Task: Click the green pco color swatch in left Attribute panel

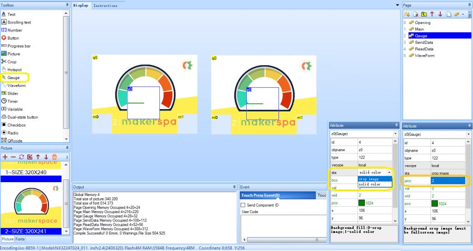Action: [361, 202]
